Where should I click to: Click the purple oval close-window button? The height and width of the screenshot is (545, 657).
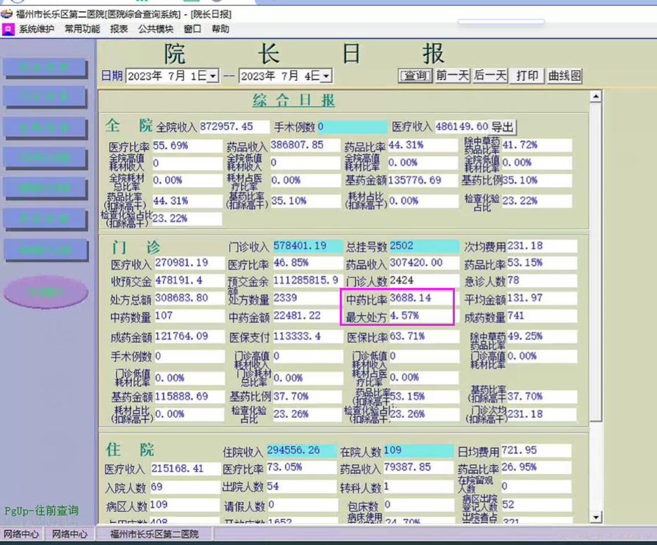(x=46, y=292)
